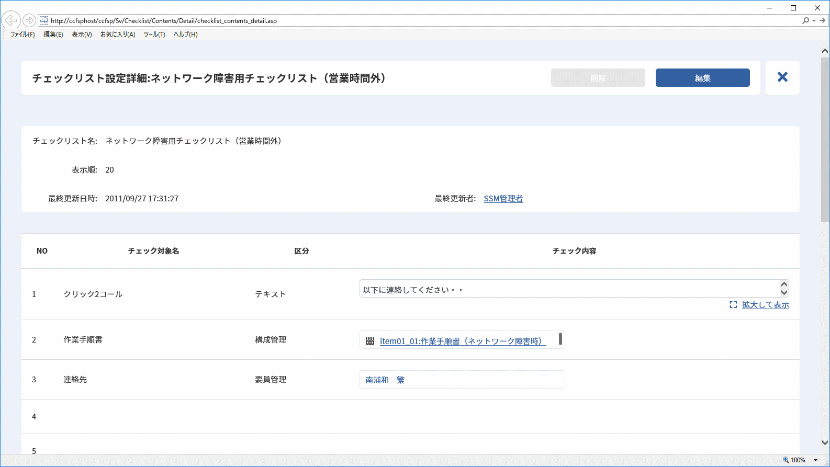Click the 2011/09/27 17:31:27 timestamp
Image resolution: width=830 pixels, height=467 pixels.
pos(142,199)
